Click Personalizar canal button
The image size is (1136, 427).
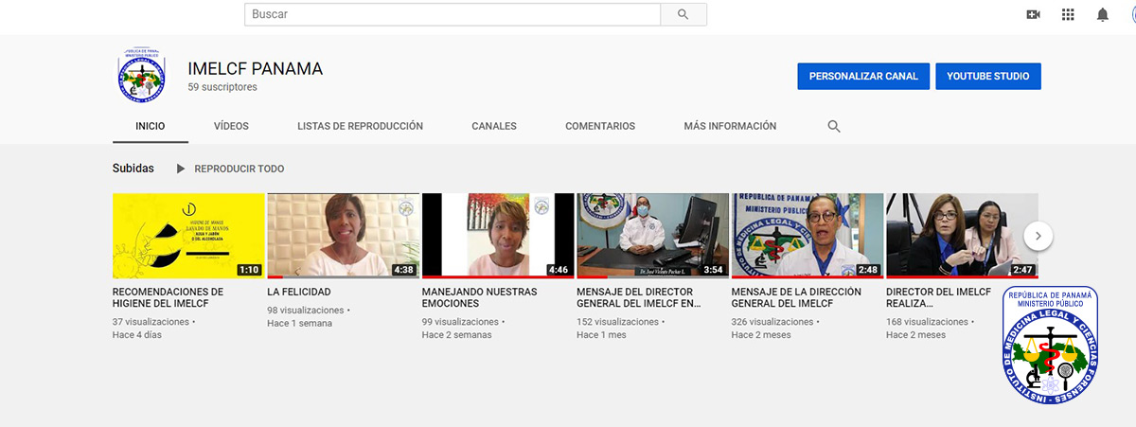863,76
